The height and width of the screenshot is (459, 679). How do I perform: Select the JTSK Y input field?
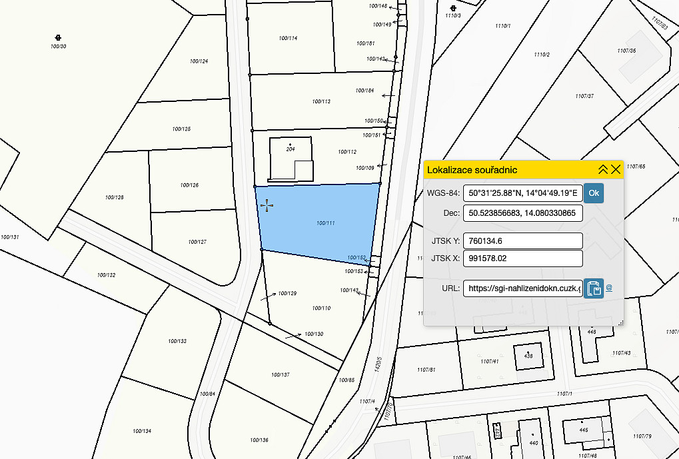[522, 240]
